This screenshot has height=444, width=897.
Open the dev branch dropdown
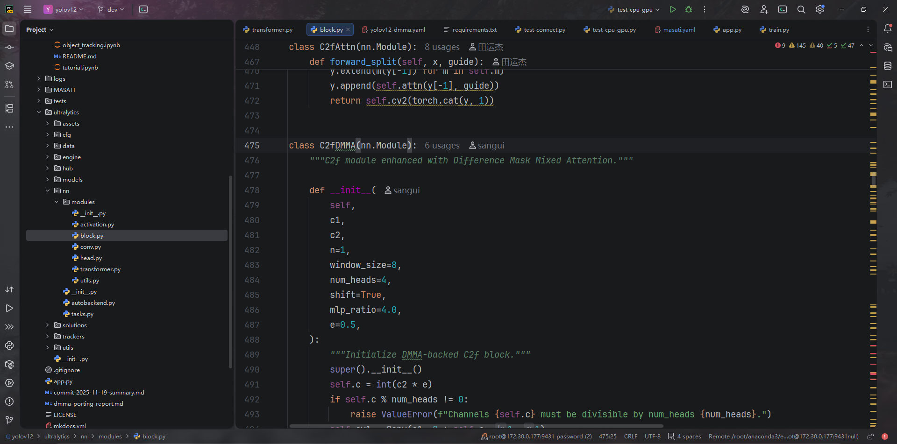(111, 9)
